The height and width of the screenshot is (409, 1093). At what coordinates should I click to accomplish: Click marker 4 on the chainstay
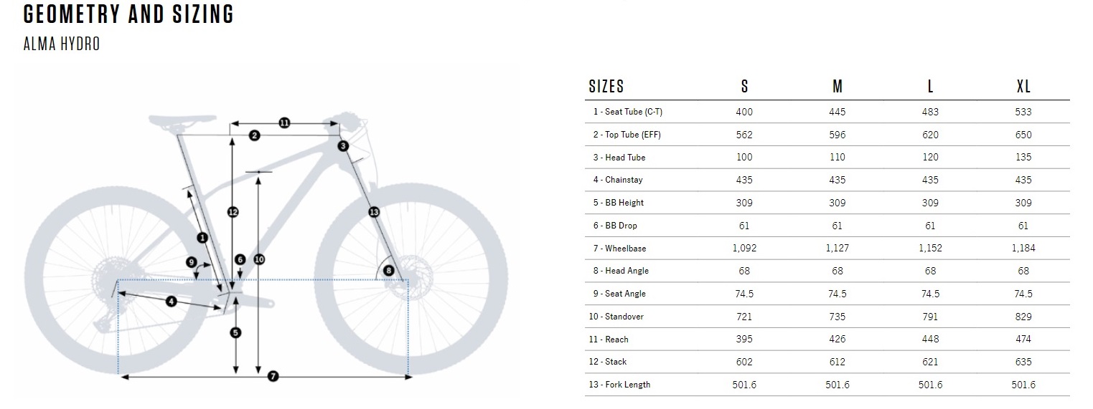171,302
